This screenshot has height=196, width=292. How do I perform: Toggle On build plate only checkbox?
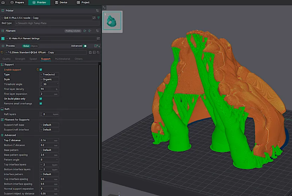pos(41,99)
